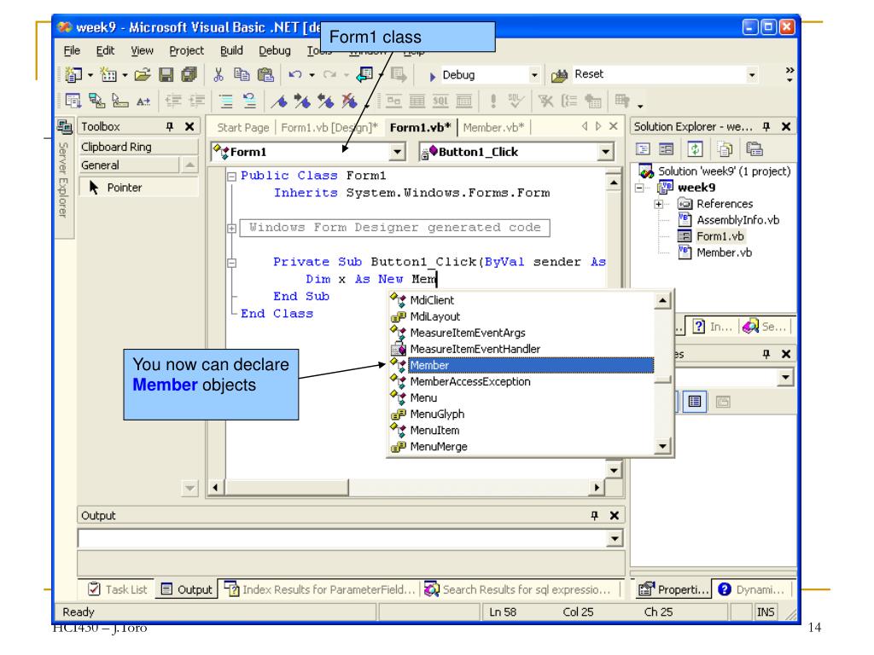Click the Properties icon in Solution Explorer toolbar

(755, 148)
